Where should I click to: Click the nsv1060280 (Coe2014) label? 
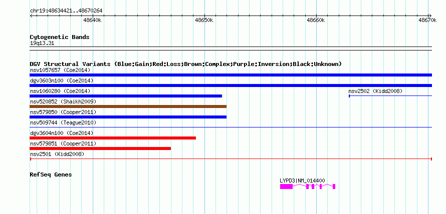(x=60, y=91)
